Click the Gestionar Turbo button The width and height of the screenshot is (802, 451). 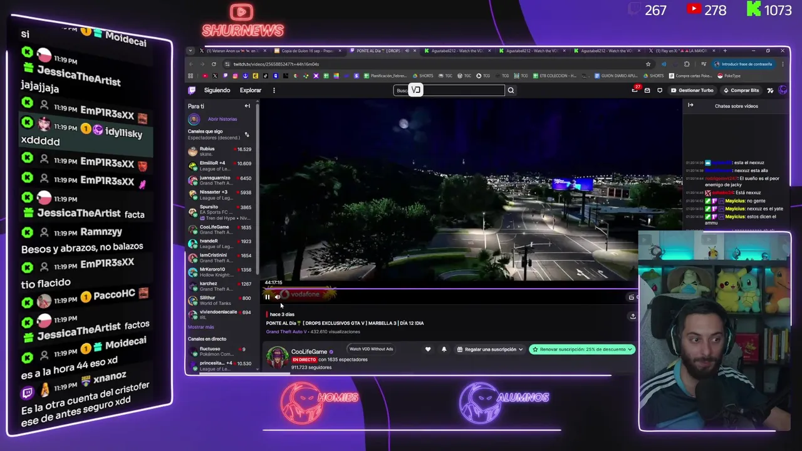[692, 90]
